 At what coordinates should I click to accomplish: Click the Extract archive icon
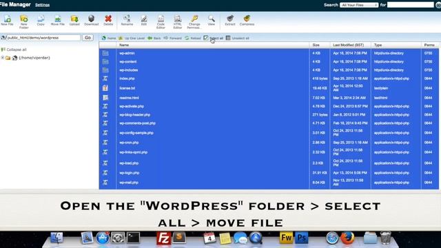tap(230, 21)
